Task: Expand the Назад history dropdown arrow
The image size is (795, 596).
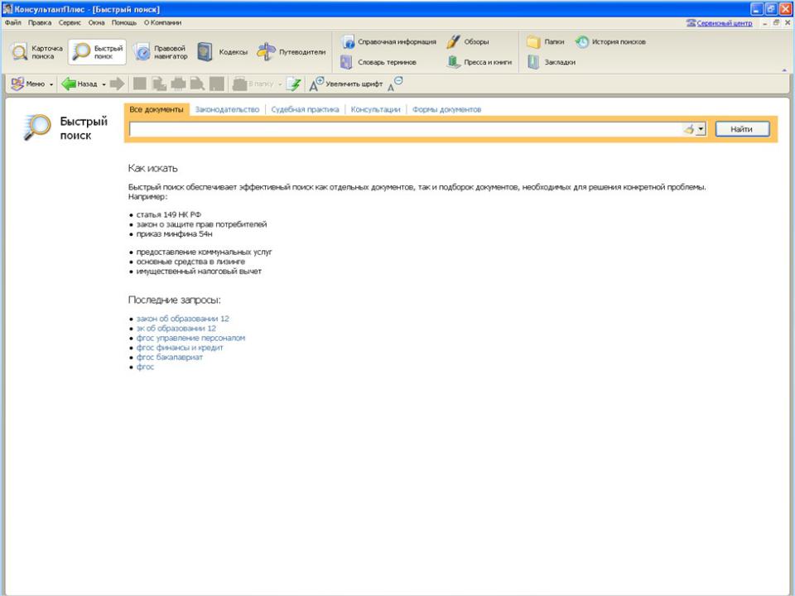Action: pos(104,84)
